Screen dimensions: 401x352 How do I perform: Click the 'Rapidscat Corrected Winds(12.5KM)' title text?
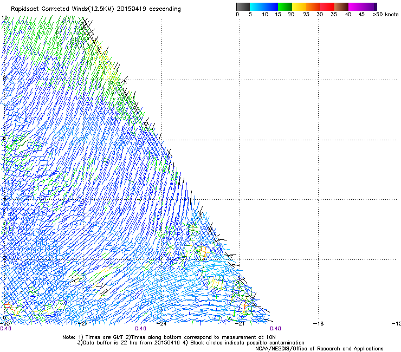pos(63,9)
